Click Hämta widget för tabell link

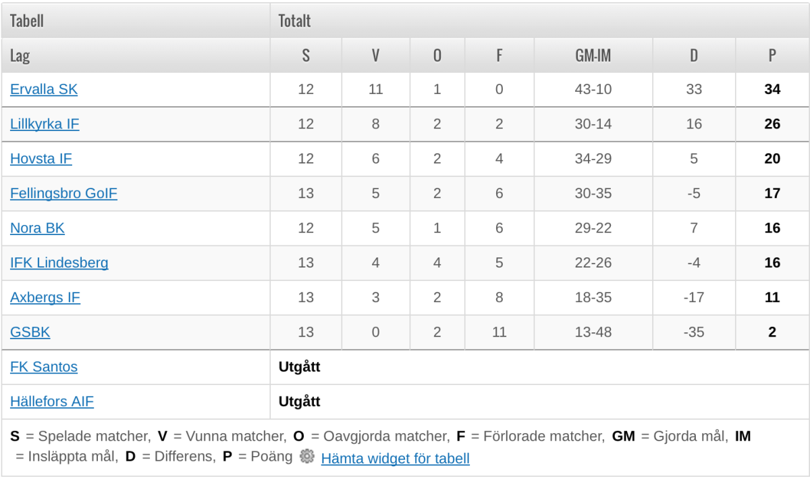(395, 458)
